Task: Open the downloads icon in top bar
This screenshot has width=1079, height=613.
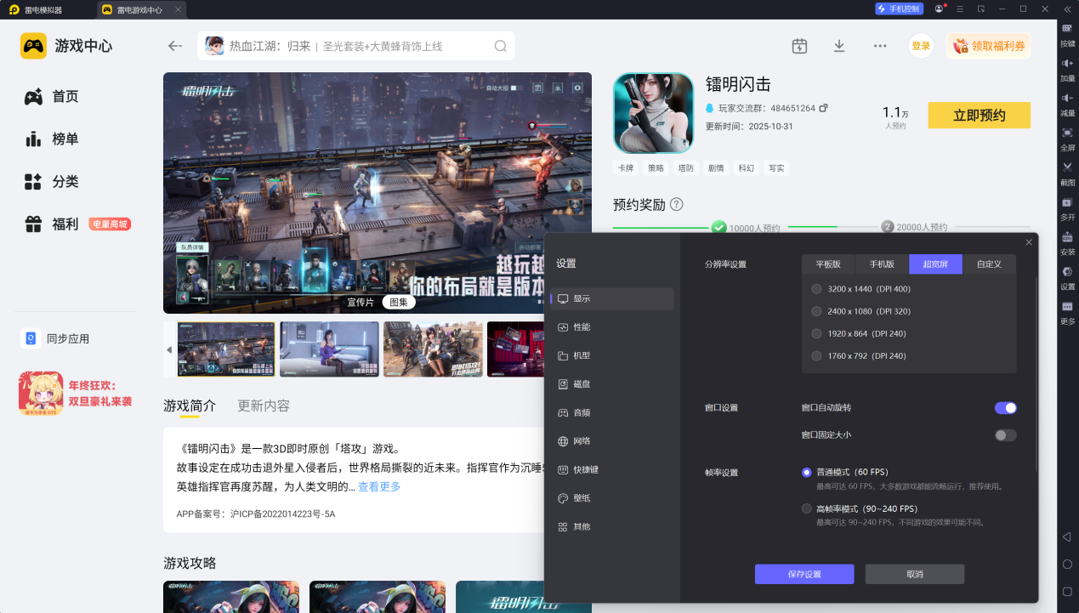Action: (x=839, y=46)
